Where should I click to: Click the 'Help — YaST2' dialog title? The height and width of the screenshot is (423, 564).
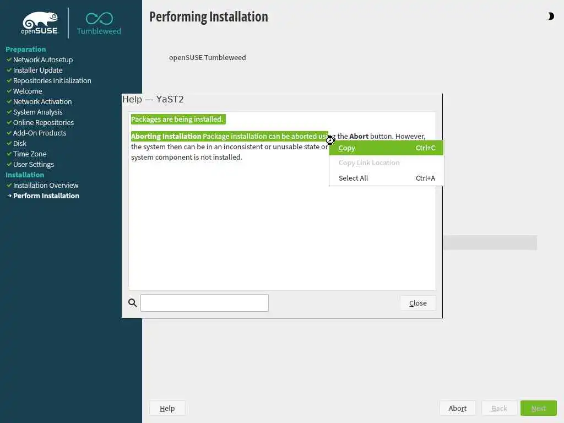(153, 99)
